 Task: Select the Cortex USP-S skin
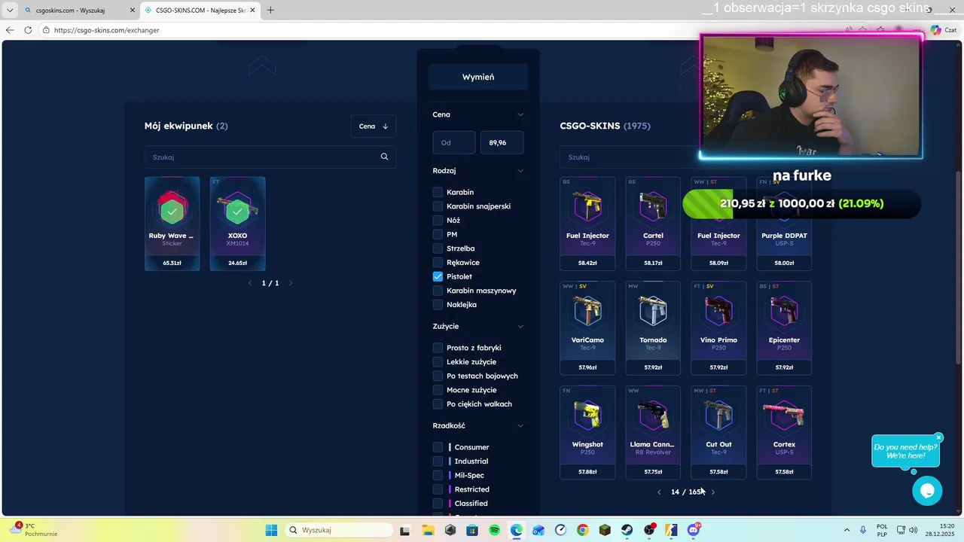pos(784,432)
